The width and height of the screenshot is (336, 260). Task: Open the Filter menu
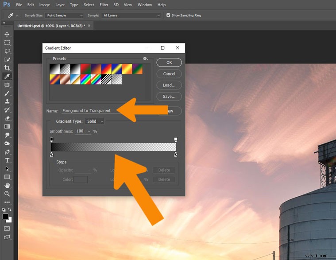104,5
